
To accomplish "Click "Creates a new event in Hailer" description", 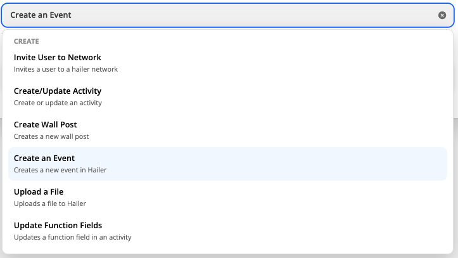I will click(60, 170).
